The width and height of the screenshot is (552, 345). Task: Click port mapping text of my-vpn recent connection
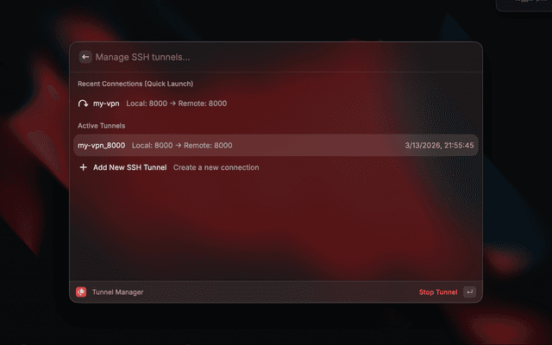[176, 103]
